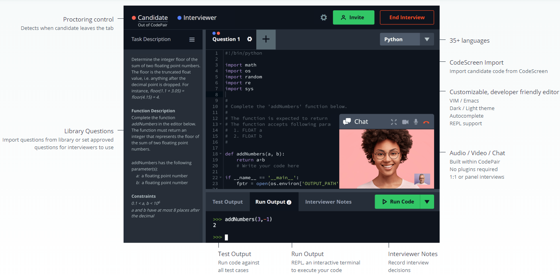
Task: Mute the microphone in Chat panel
Action: pyautogui.click(x=416, y=122)
